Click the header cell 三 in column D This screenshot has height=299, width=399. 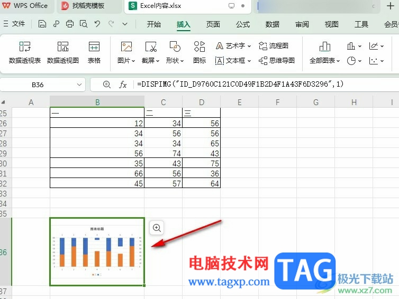tap(202, 113)
